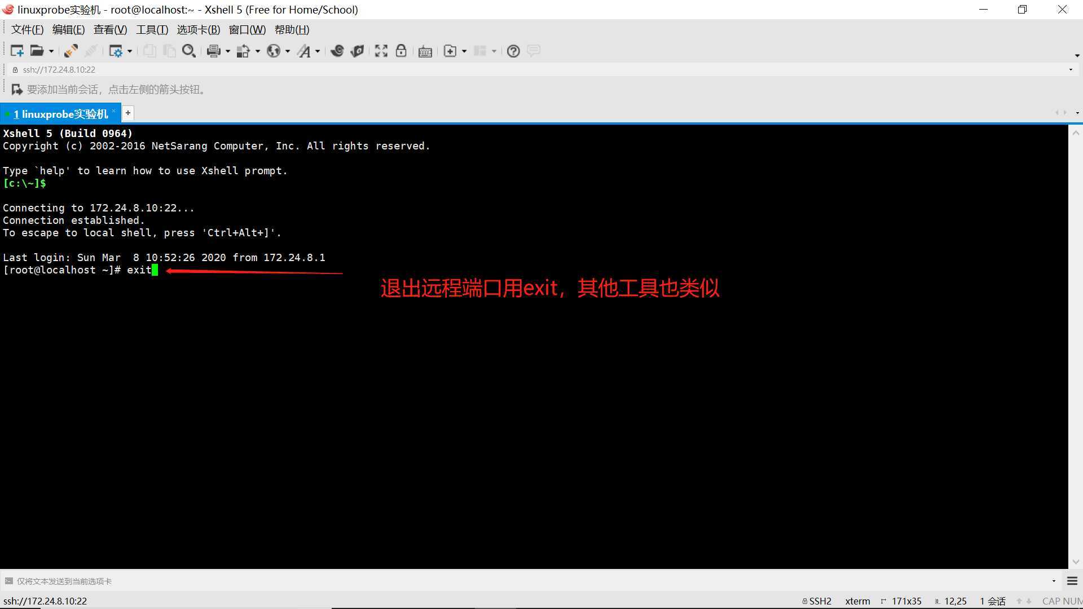Screen dimensions: 1083x609
Task: Expand the Properties dropdown arrow
Action: [130, 51]
